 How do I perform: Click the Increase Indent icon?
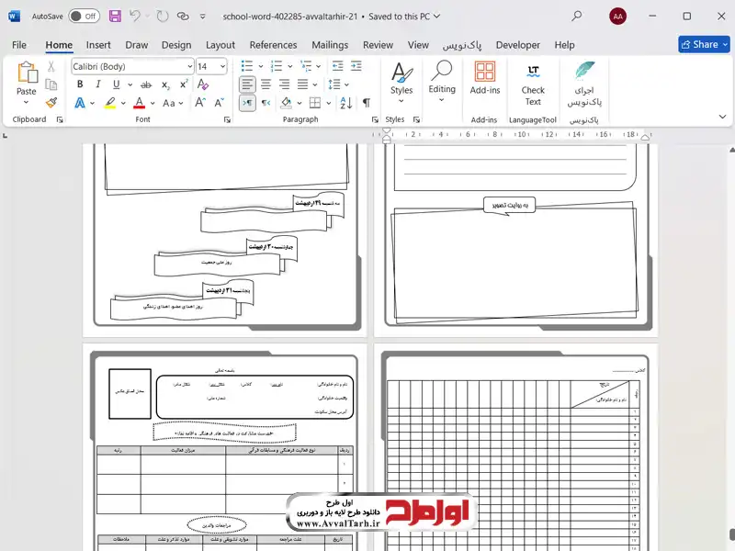[327, 66]
